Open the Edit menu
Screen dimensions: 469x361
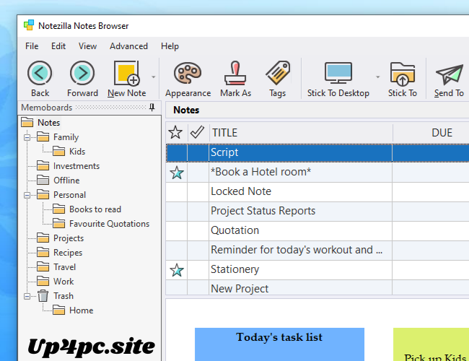tap(58, 46)
